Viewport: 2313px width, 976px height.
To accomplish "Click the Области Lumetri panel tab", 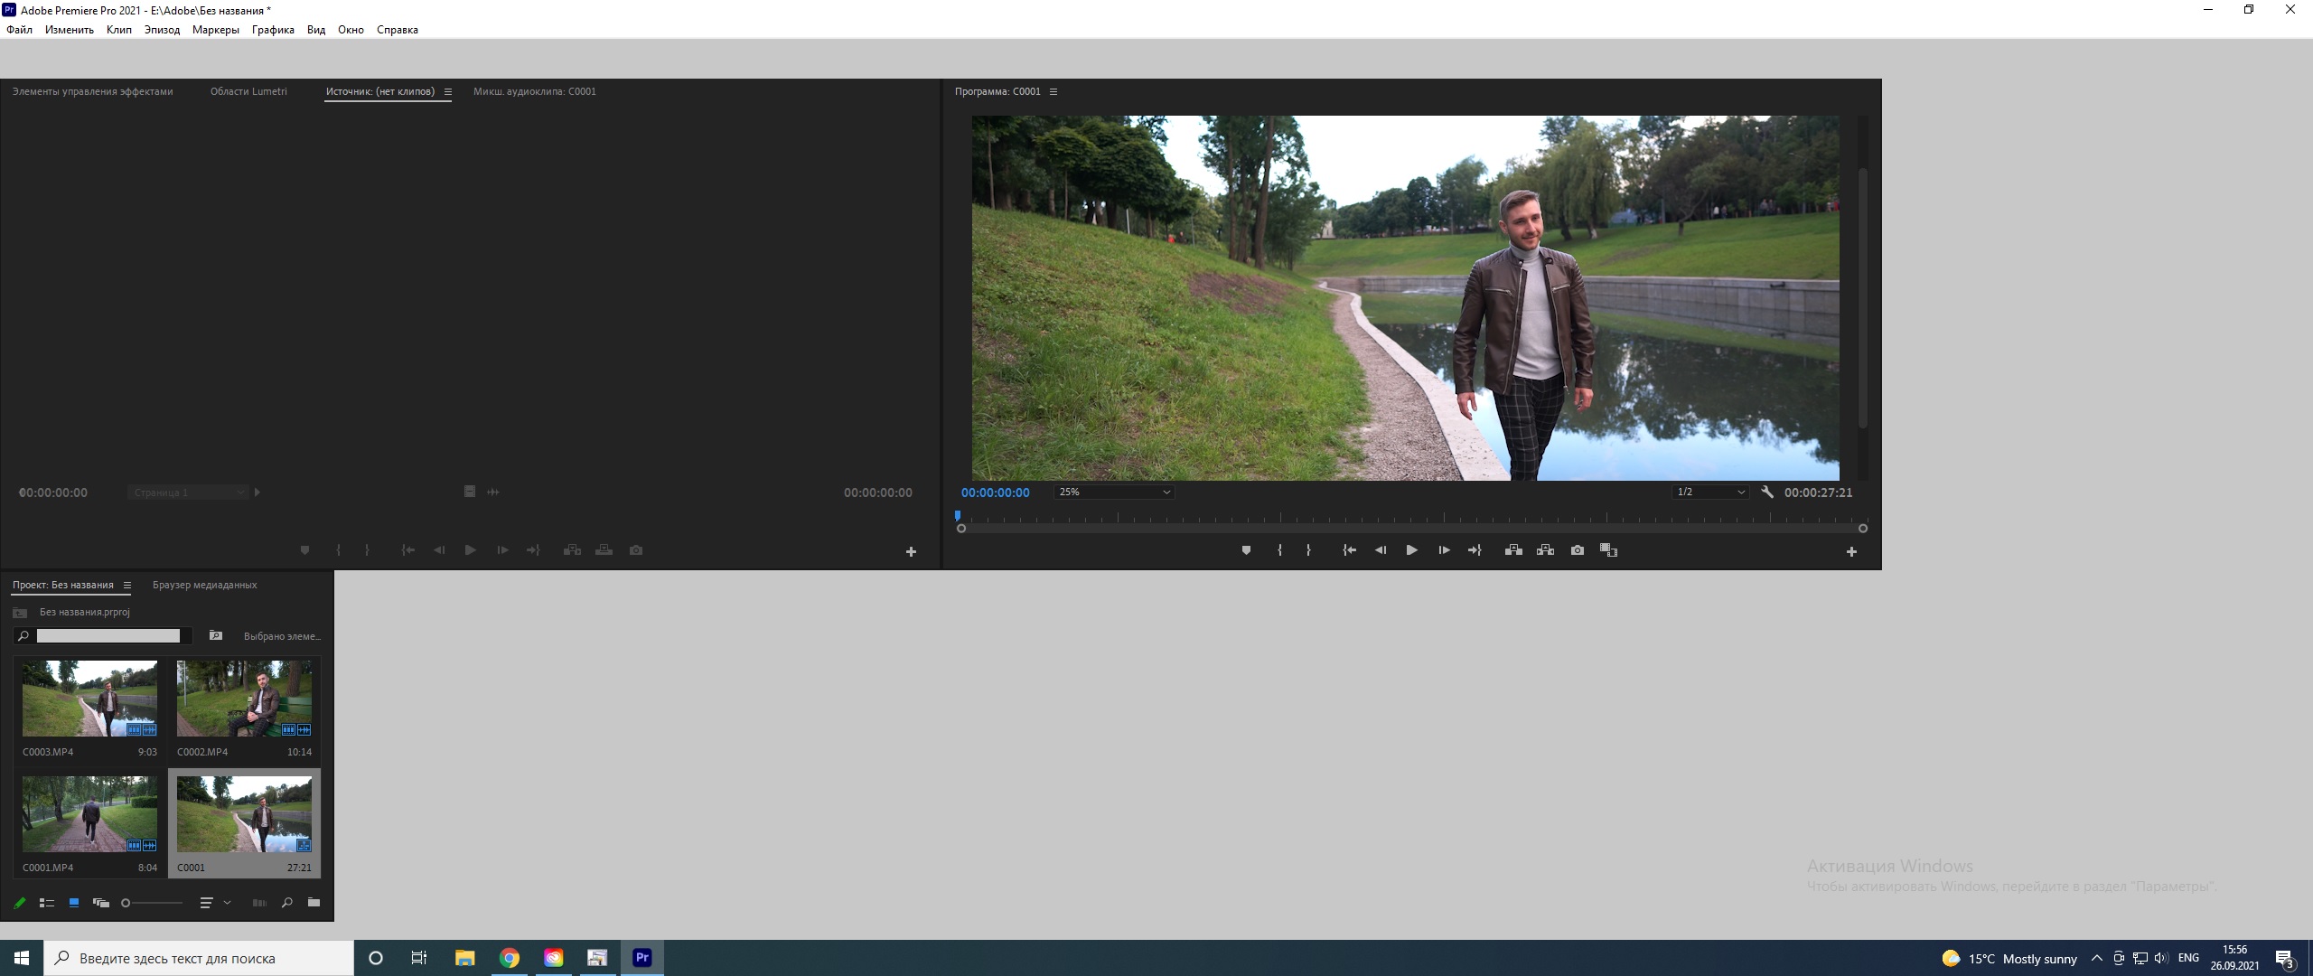I will tap(248, 91).
